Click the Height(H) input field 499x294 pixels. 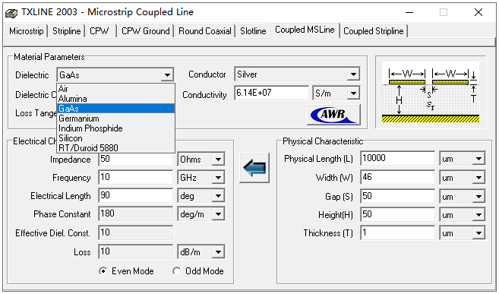(397, 214)
